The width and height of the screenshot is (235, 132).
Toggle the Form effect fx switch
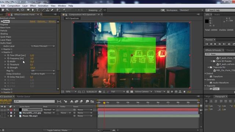click(x=1, y=22)
